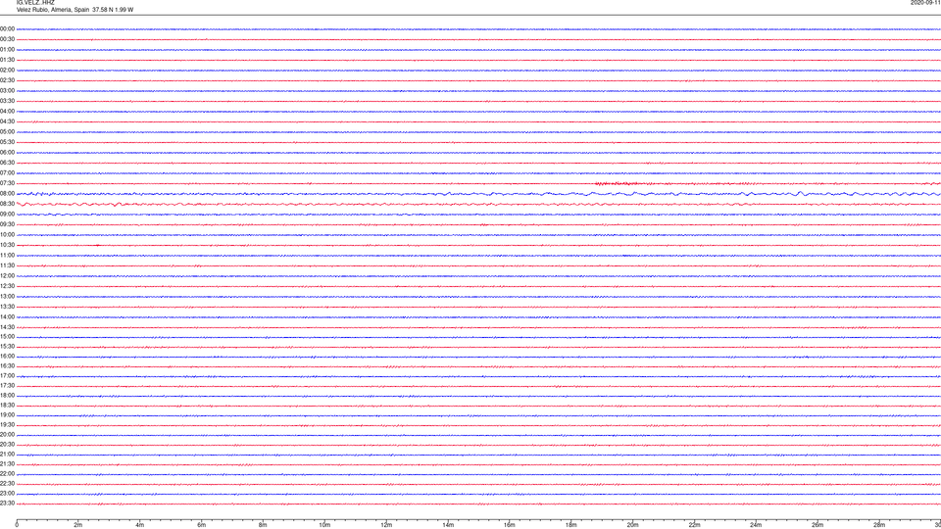
Task: Select the 13:30 row label
Action: [x=7, y=307]
